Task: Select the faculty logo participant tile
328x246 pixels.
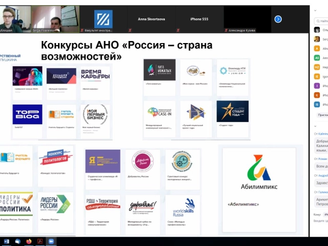Action: (x=104, y=19)
